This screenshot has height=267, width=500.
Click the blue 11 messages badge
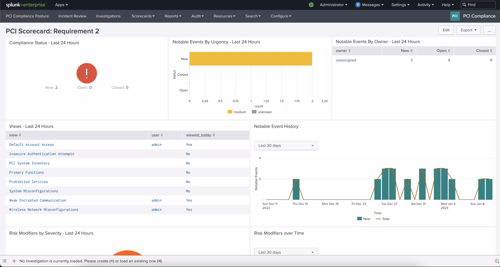point(358,5)
